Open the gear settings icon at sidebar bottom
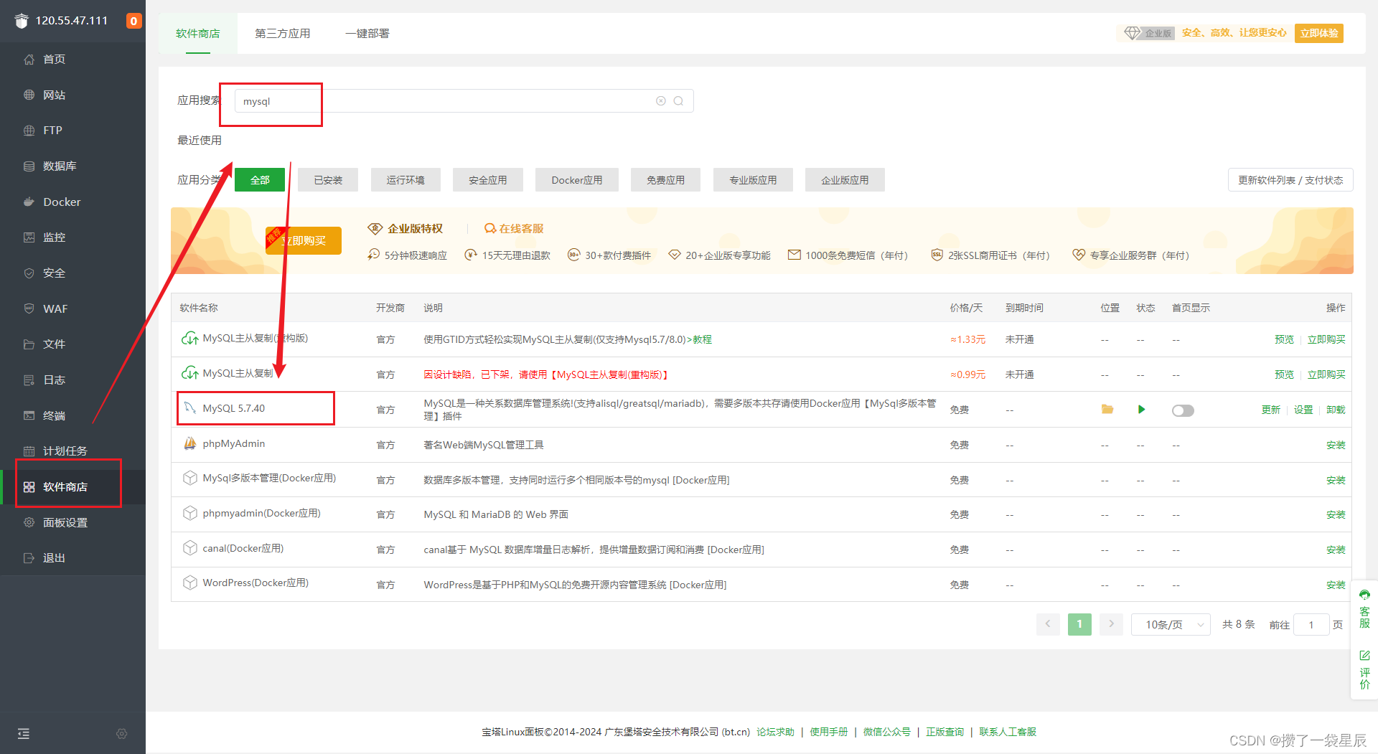 click(x=122, y=733)
